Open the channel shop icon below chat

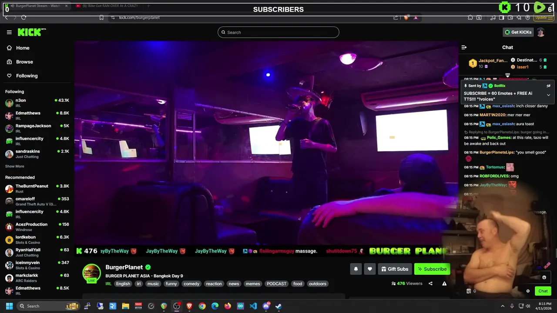[469, 291]
